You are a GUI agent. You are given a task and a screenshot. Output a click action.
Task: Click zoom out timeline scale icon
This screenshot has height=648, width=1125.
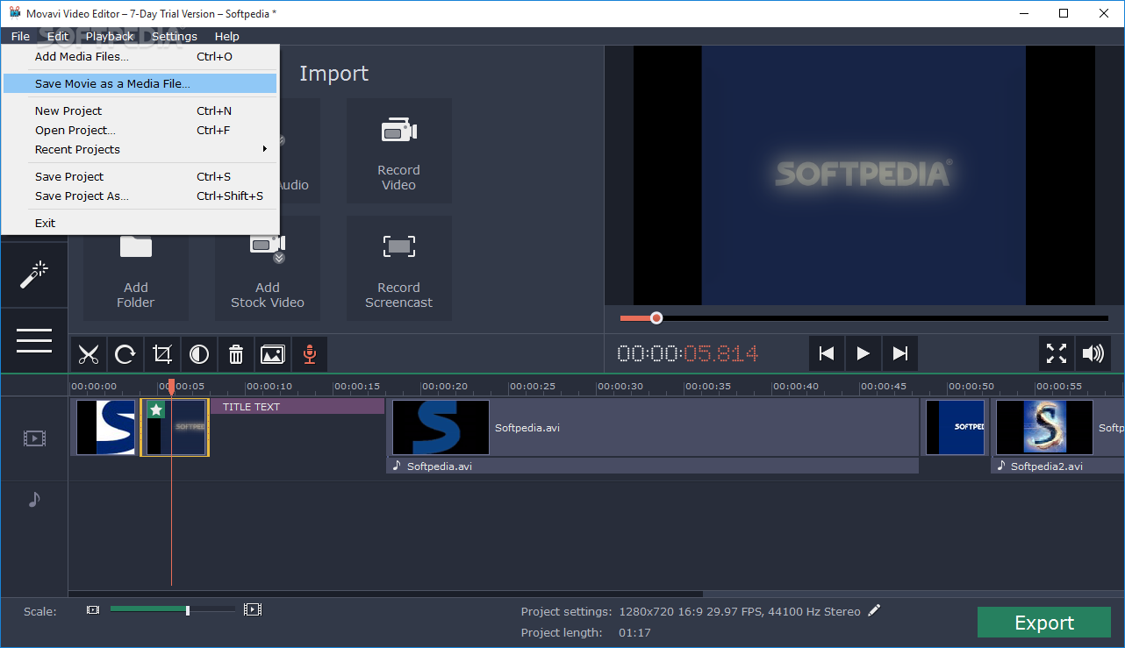click(x=93, y=609)
